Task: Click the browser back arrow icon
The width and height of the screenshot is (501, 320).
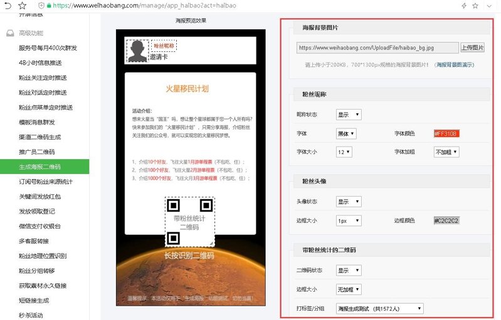Action: 8,6
